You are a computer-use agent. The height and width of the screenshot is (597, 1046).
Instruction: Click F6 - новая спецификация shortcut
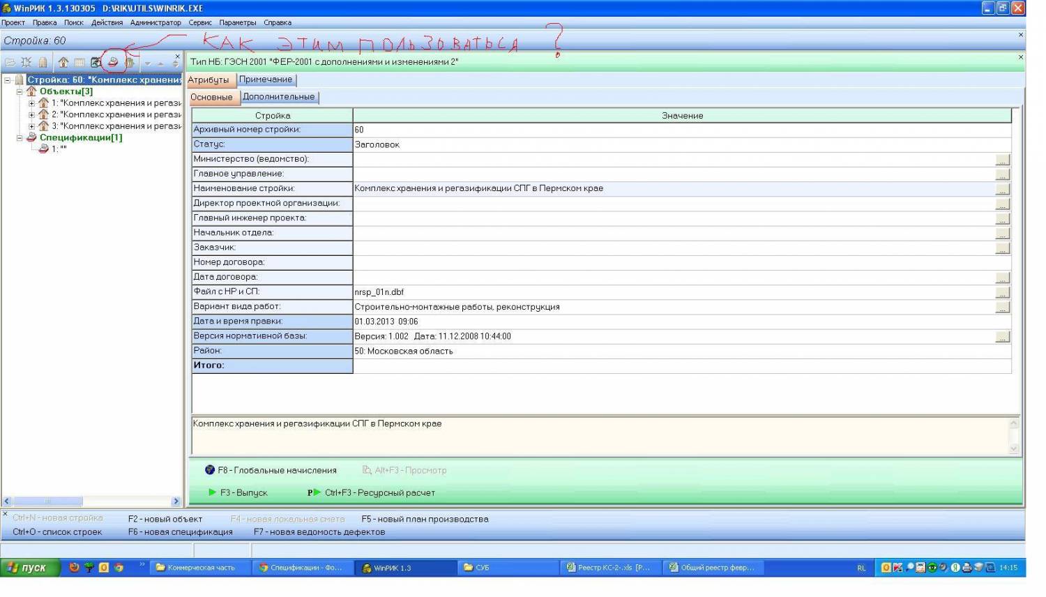181,532
